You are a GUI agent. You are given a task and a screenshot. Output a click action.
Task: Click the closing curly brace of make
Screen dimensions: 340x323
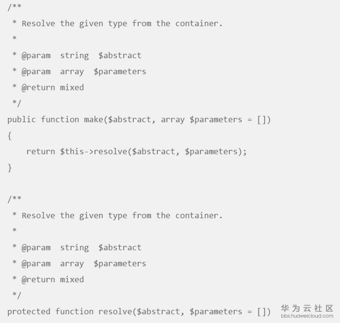tap(10, 167)
